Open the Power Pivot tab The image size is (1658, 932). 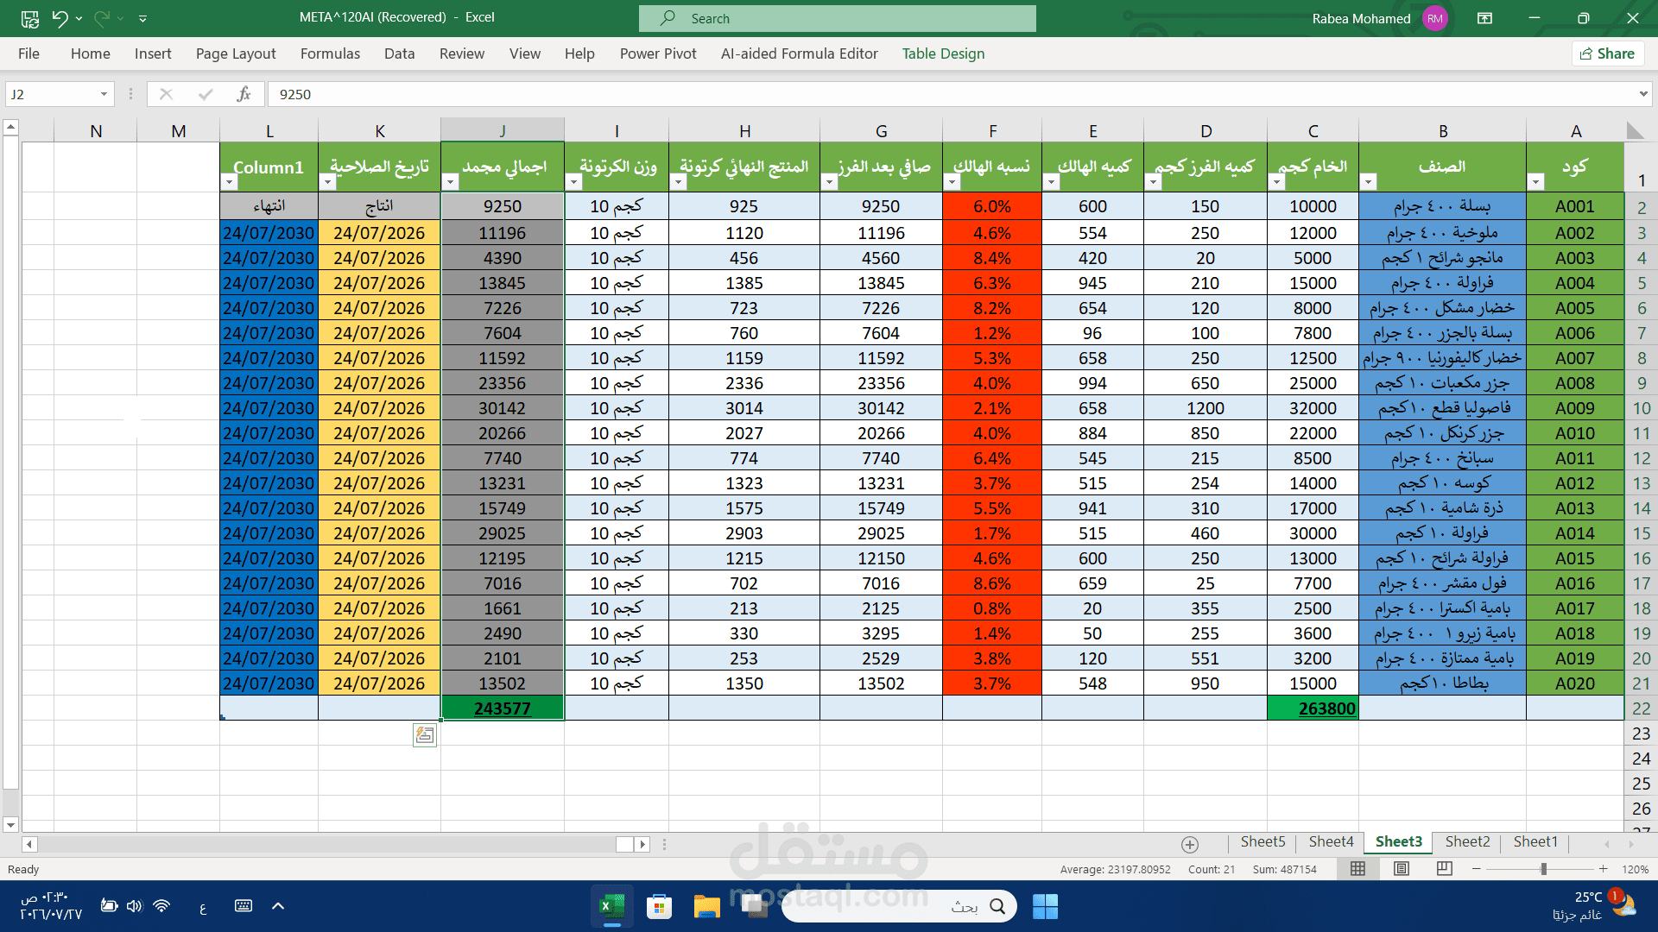pyautogui.click(x=658, y=54)
